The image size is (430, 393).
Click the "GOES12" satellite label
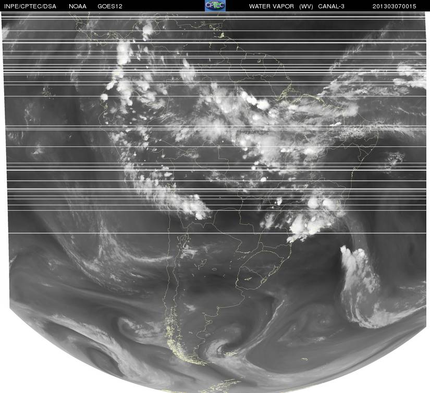click(x=110, y=6)
